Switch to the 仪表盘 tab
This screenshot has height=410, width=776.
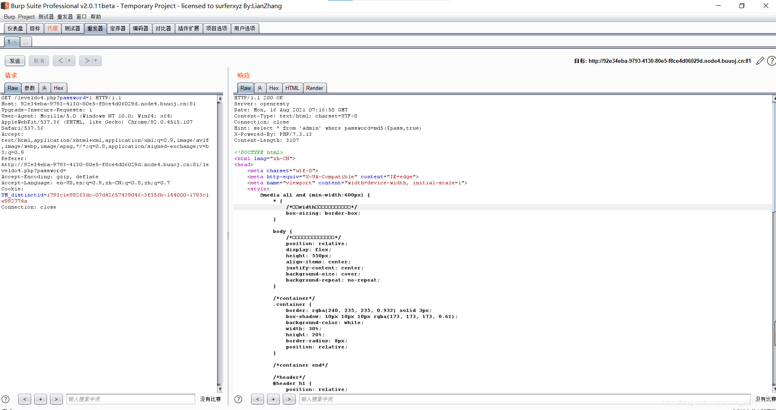[15, 28]
